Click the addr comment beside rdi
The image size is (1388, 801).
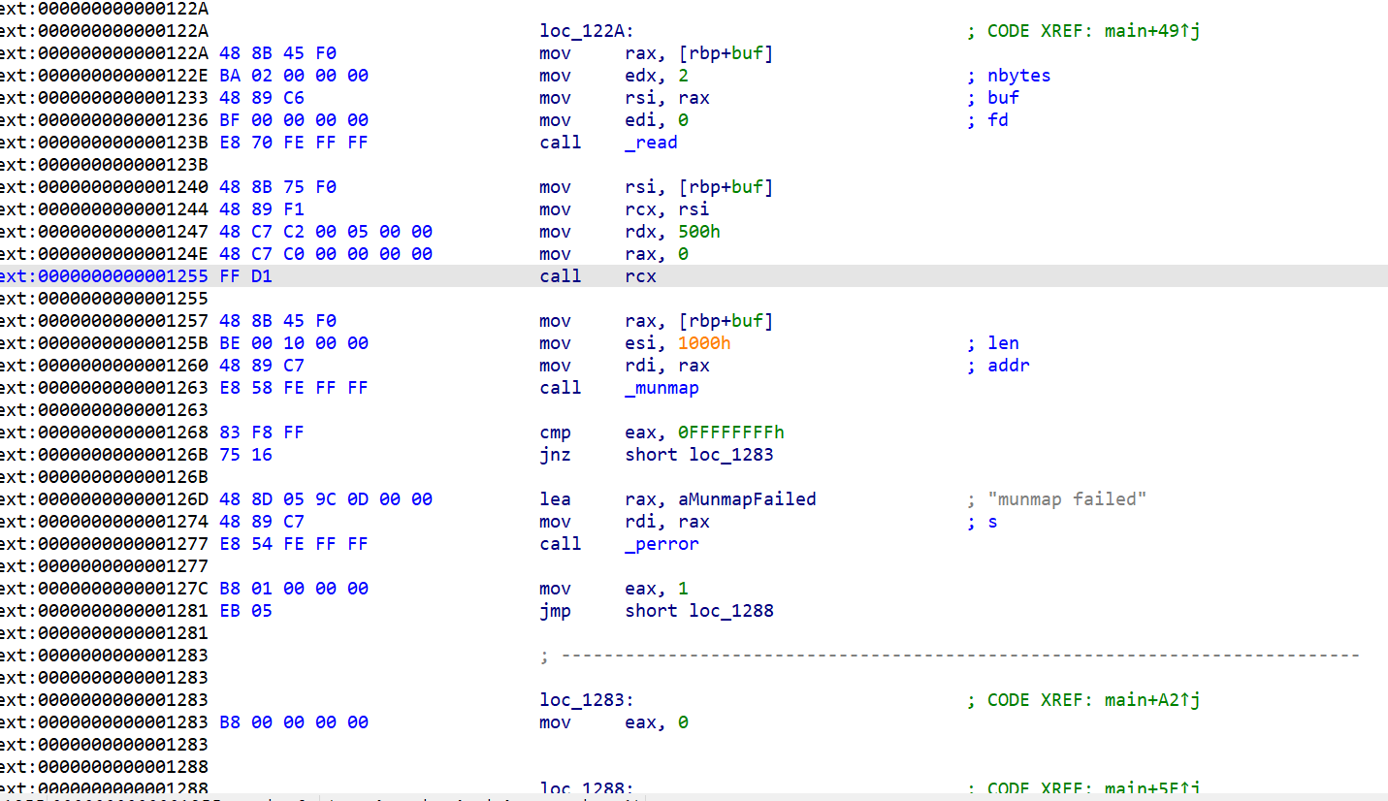pyautogui.click(x=1008, y=365)
